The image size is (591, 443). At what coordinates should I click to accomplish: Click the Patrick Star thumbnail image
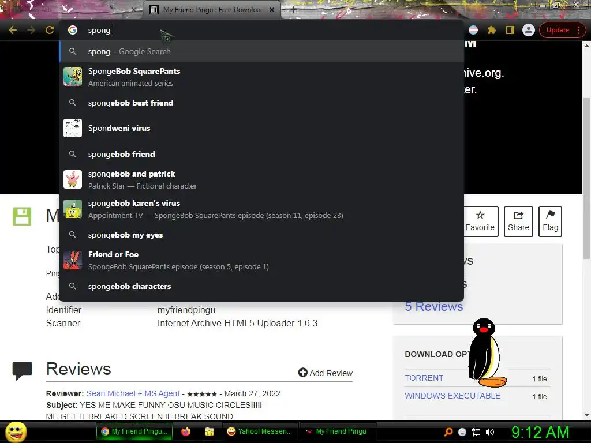tap(73, 179)
